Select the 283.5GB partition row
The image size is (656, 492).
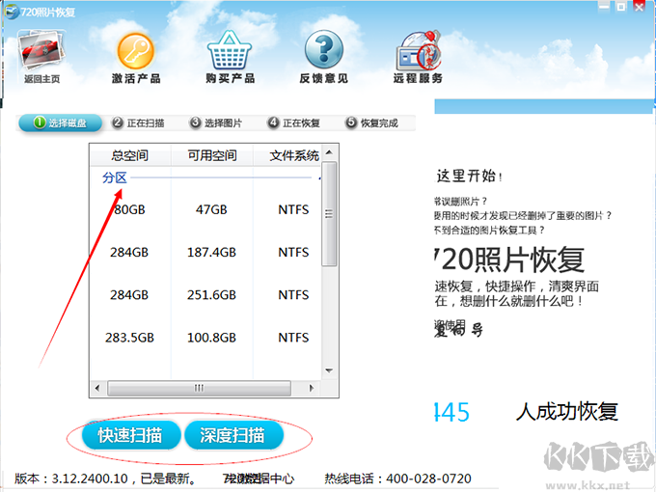point(205,338)
